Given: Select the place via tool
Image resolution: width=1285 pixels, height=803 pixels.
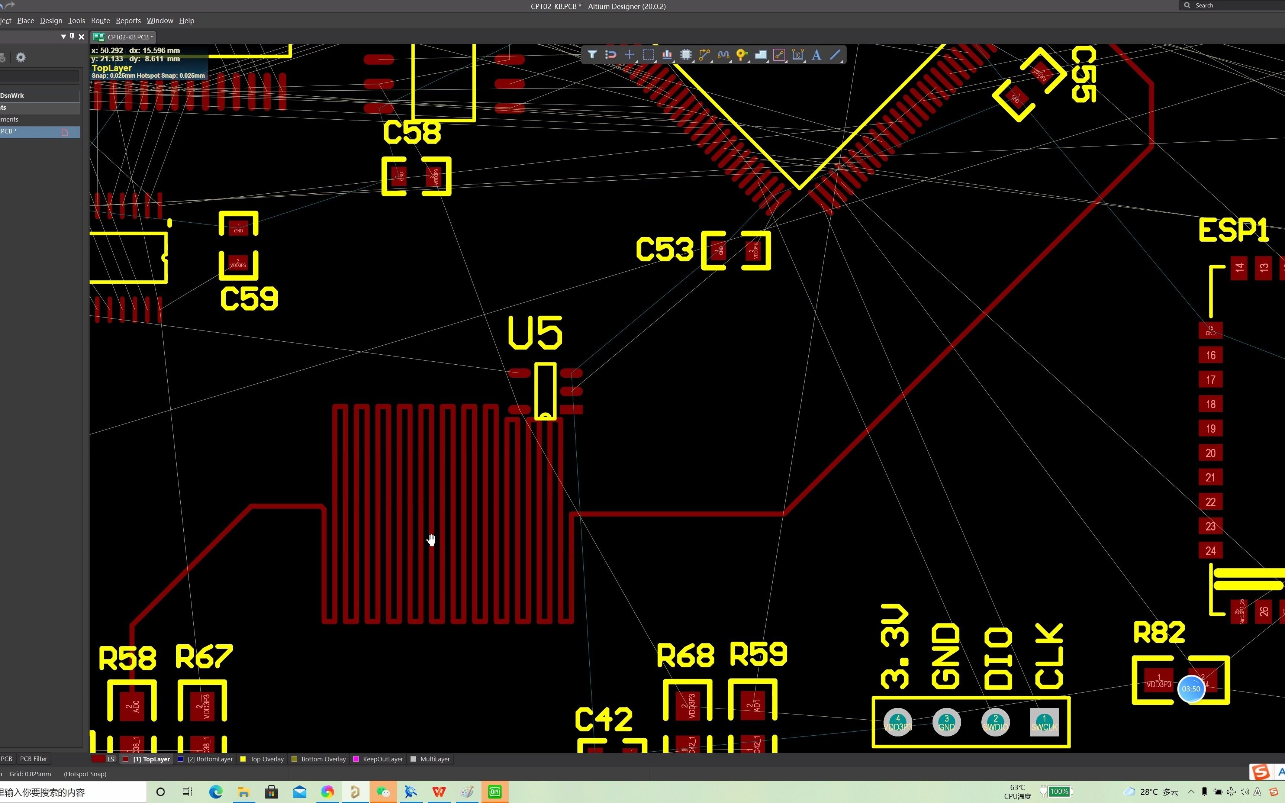Looking at the screenshot, I should tap(741, 54).
